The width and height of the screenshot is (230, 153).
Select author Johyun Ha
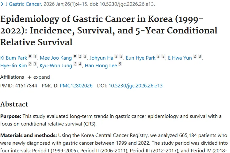tap(102, 58)
